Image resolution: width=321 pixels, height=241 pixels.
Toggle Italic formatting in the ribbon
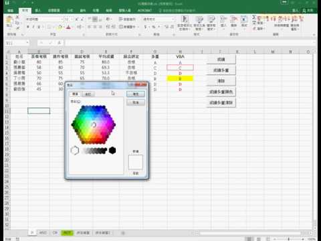[33, 27]
